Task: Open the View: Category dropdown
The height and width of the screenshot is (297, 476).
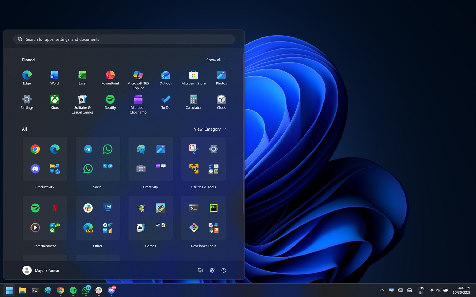Action: coord(210,129)
